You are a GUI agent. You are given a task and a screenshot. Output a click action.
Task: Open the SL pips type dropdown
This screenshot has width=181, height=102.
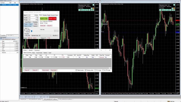[x=29, y=18]
